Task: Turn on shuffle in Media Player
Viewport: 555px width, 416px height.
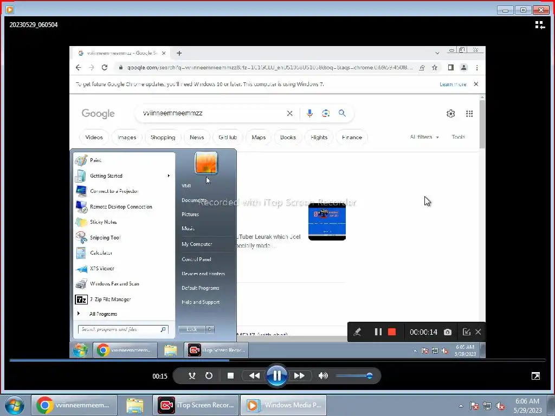Action: (192, 376)
